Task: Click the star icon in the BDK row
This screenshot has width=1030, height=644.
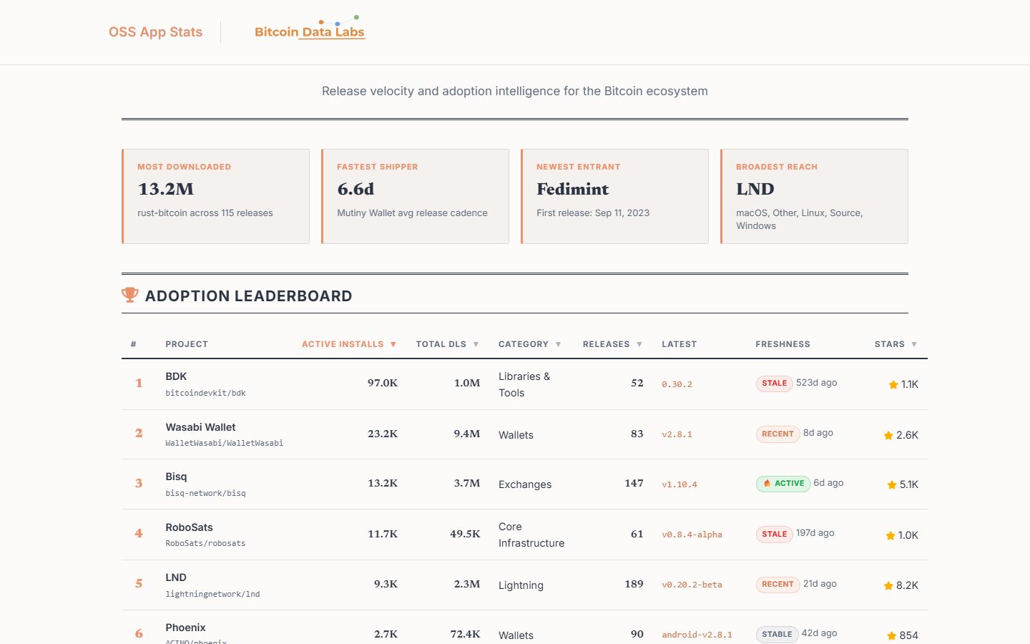Action: pos(893,384)
